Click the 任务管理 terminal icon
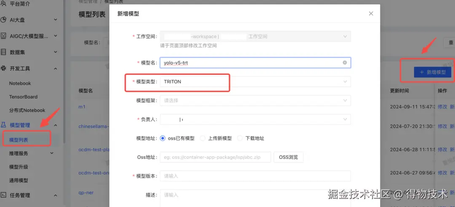The width and height of the screenshot is (455, 207). click(3, 195)
